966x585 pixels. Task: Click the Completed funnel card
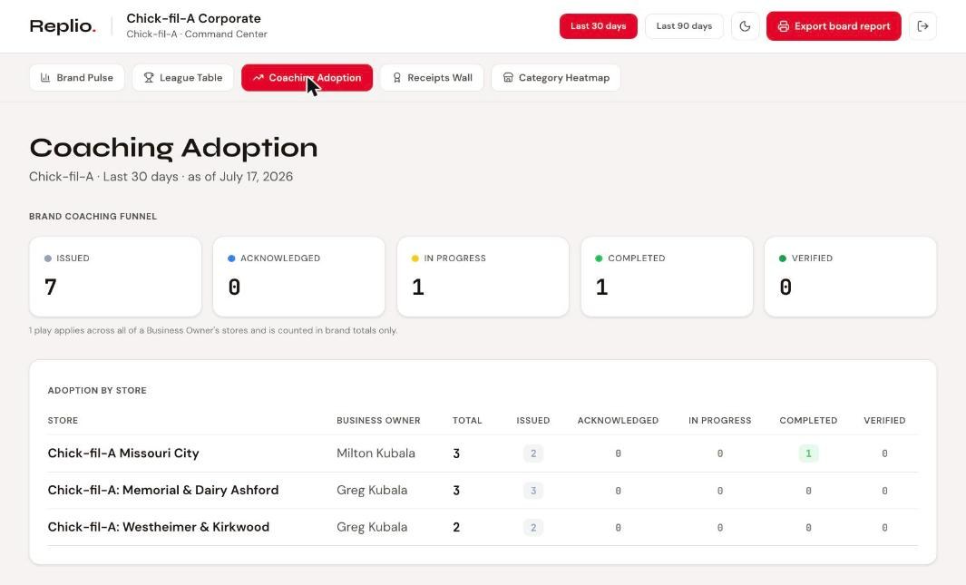pos(667,278)
